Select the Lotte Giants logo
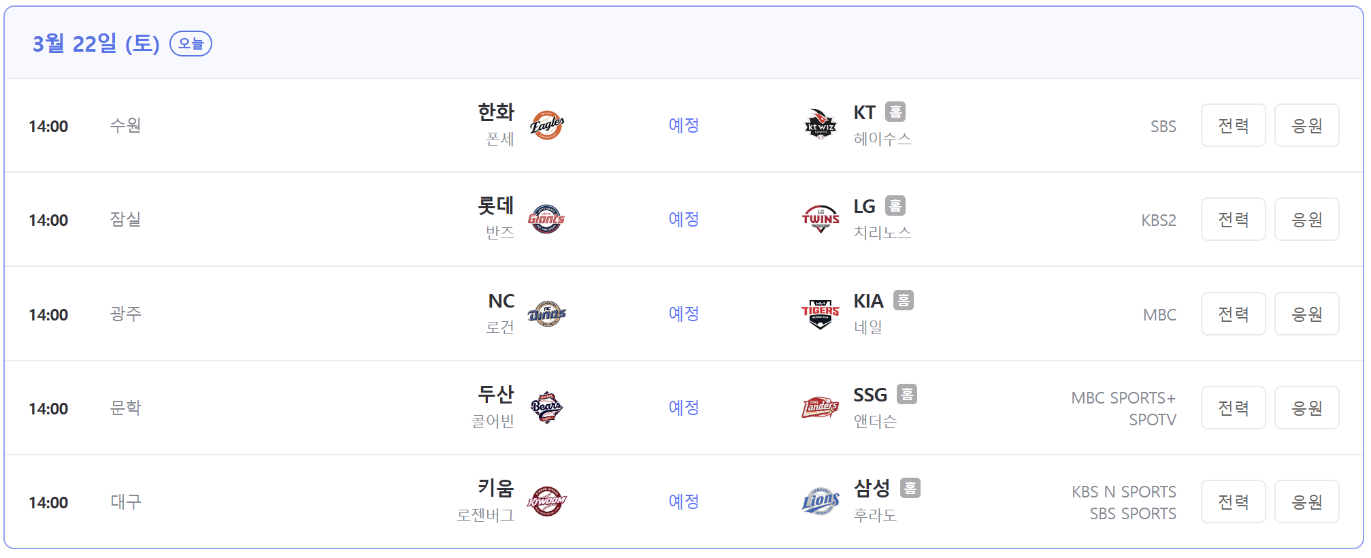Image resolution: width=1371 pixels, height=558 pixels. (550, 219)
